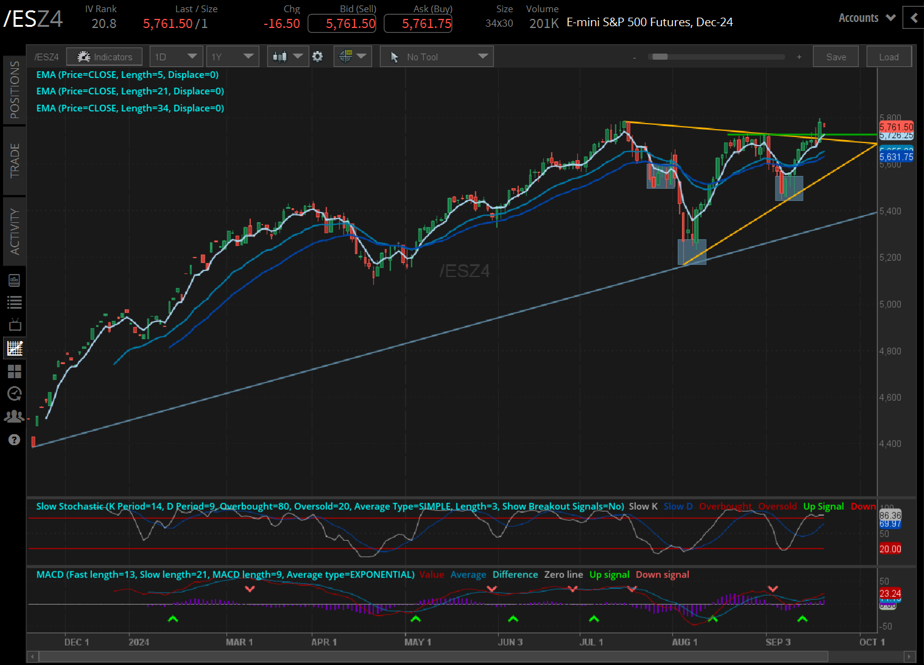This screenshot has height=665, width=924.
Task: Click the Bid Sell price box
Action: click(342, 23)
